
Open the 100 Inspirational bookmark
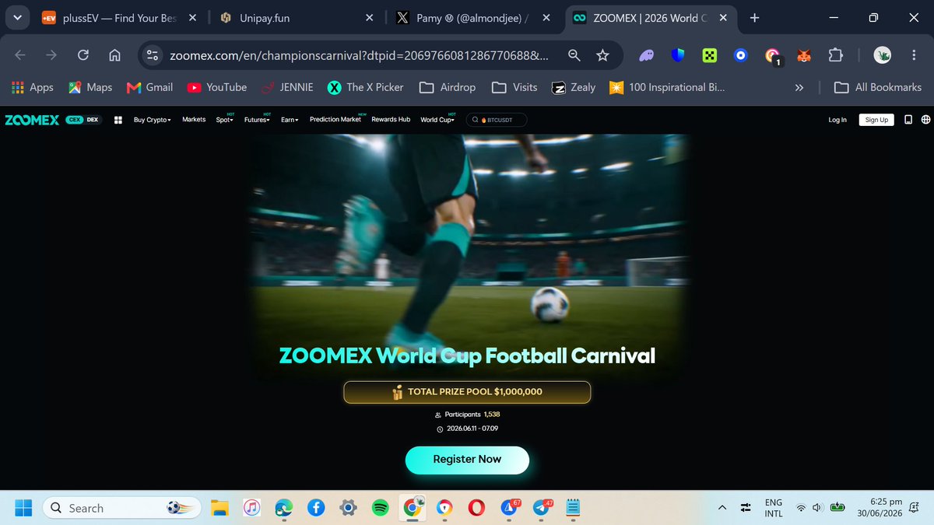[x=668, y=87]
